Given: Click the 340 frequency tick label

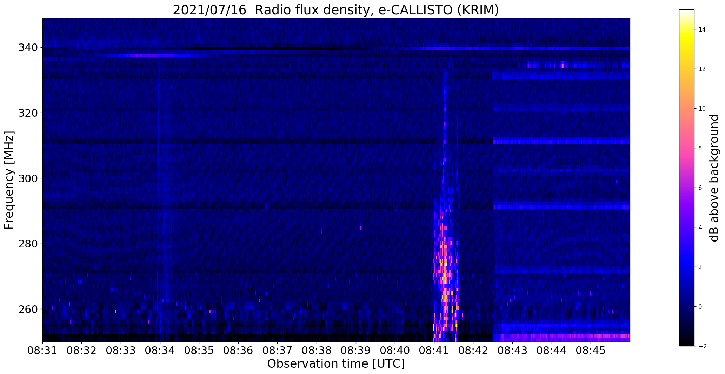Looking at the screenshot, I should tap(28, 47).
